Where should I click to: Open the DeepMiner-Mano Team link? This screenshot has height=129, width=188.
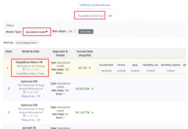(x=31, y=74)
